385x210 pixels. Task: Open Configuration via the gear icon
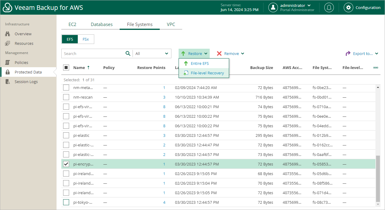point(348,7)
